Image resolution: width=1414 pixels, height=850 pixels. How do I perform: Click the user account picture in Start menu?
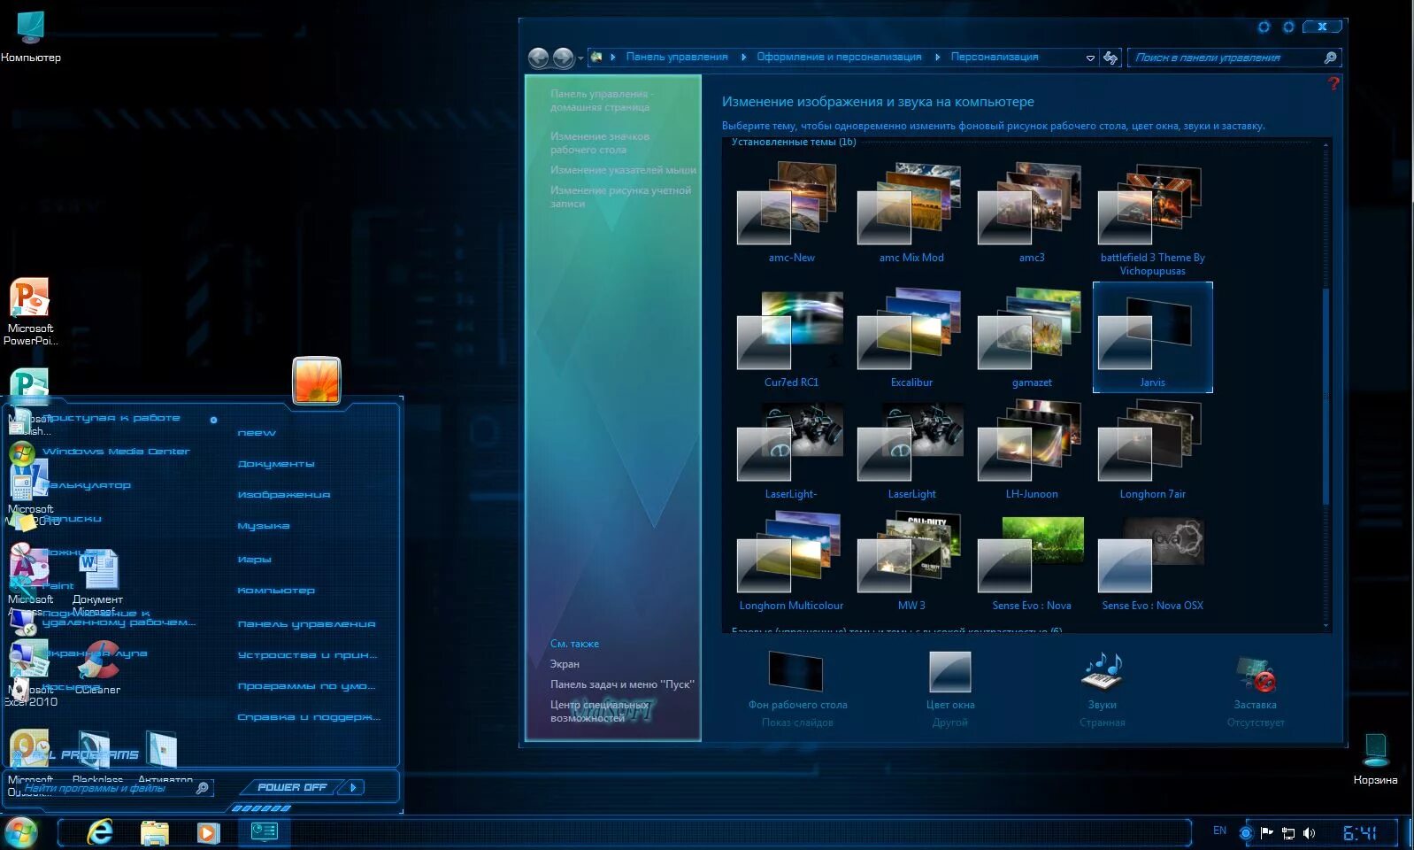317,381
